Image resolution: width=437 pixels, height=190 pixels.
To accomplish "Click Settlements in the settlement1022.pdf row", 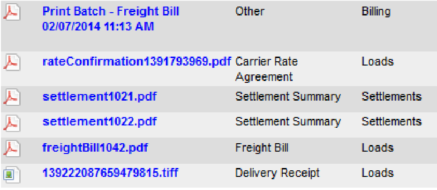I will 392,122.
